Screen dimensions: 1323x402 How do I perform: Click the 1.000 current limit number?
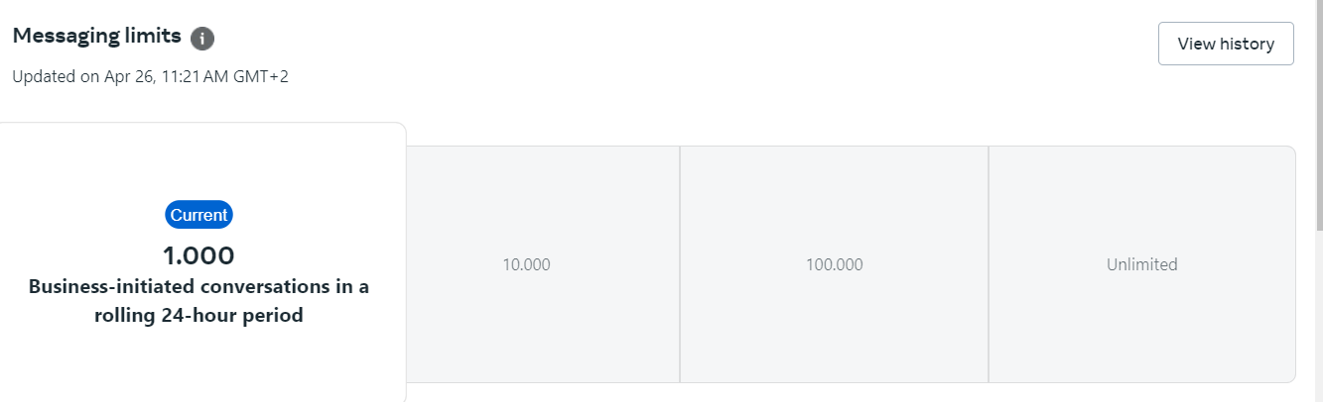click(x=198, y=255)
